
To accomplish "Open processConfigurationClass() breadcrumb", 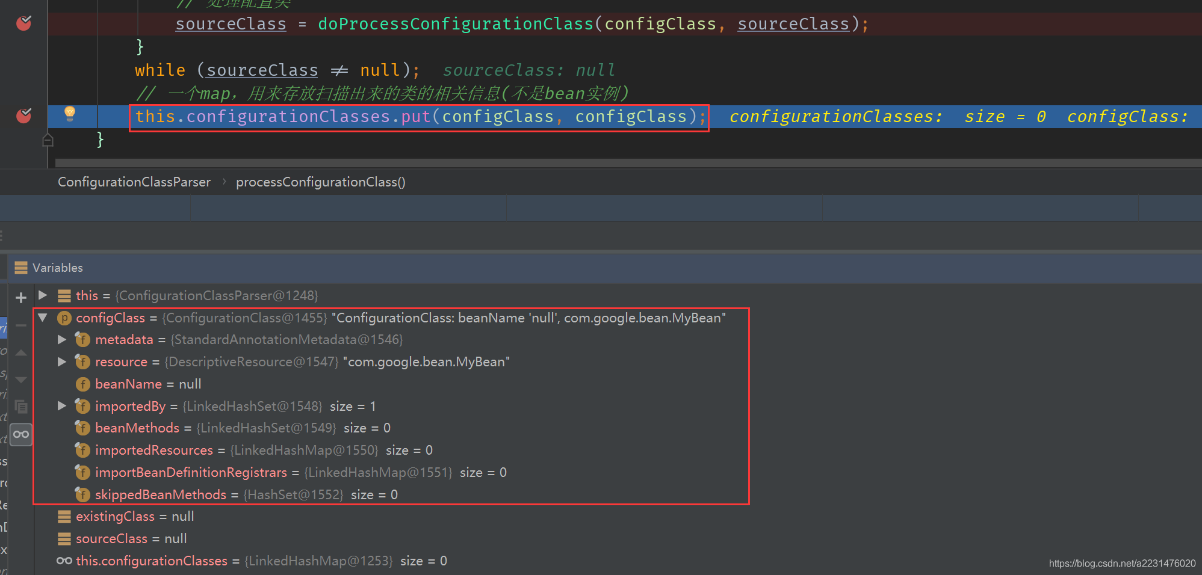I will (x=321, y=182).
